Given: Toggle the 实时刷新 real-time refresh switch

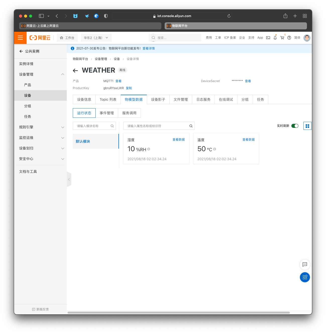Looking at the screenshot, I should [x=295, y=126].
